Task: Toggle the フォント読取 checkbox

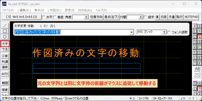Action: [169, 32]
